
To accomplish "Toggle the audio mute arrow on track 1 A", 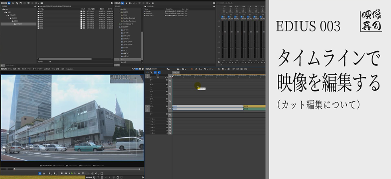I will (x=167, y=119).
